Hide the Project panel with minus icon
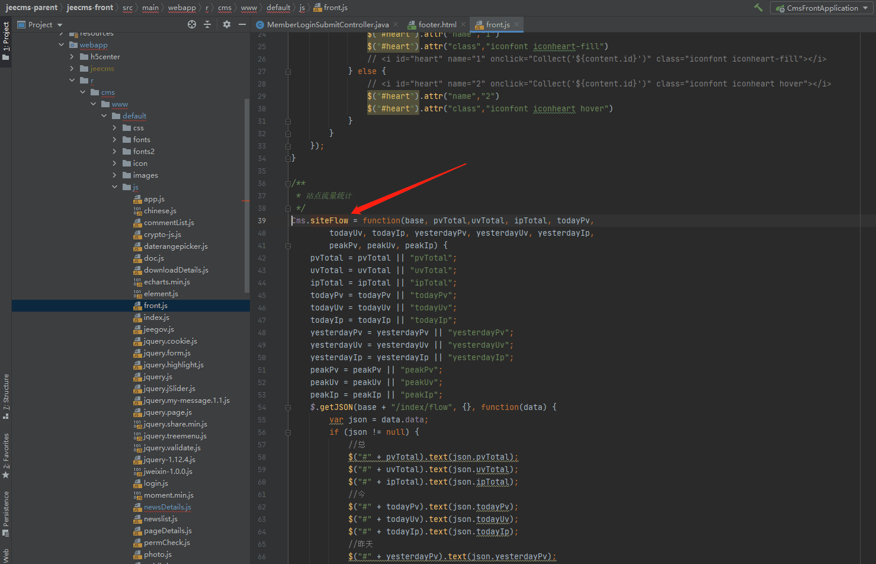 point(242,24)
